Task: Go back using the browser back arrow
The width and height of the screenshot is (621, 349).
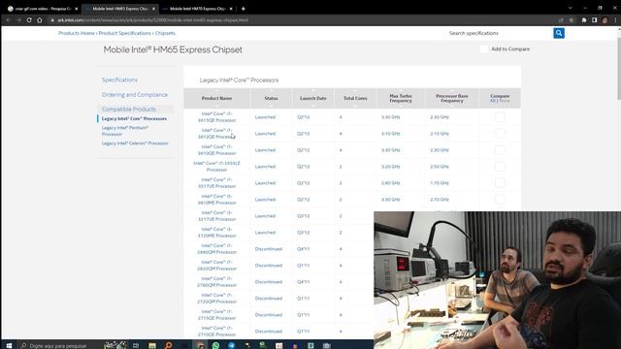Action: [x=9, y=19]
